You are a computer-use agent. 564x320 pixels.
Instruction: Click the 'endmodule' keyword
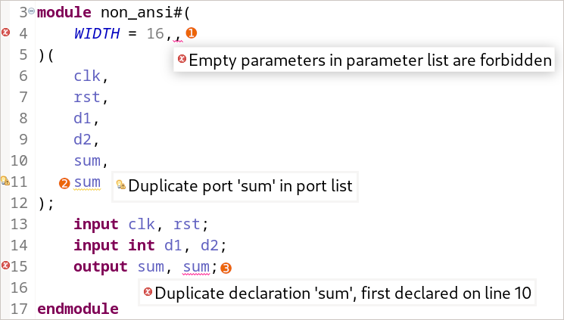[x=78, y=309]
